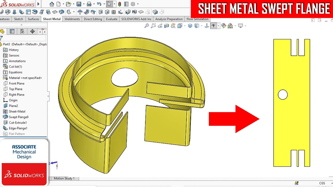Open the dropdown arrow next to Options gear
Screen dimensions: 333x187
[x=138, y=4]
